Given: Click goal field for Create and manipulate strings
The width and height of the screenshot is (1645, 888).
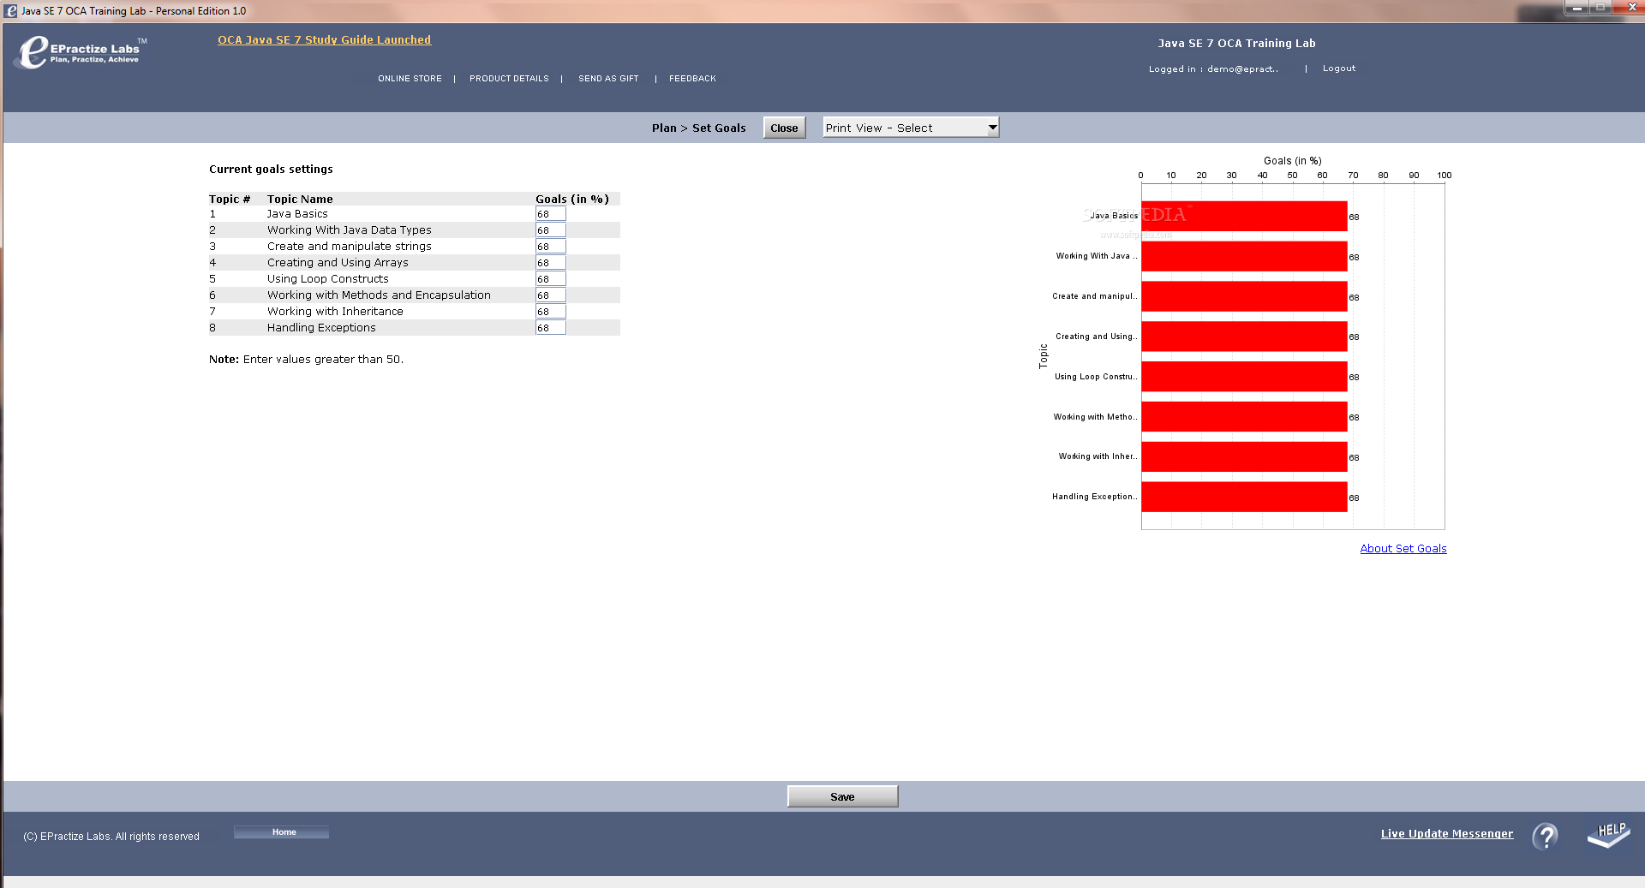Looking at the screenshot, I should pos(550,247).
